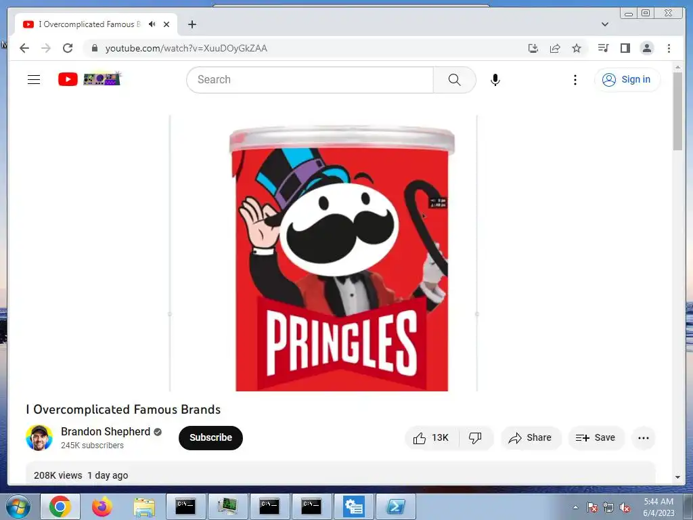Click Brandon Shepherd's channel avatar

(x=39, y=438)
